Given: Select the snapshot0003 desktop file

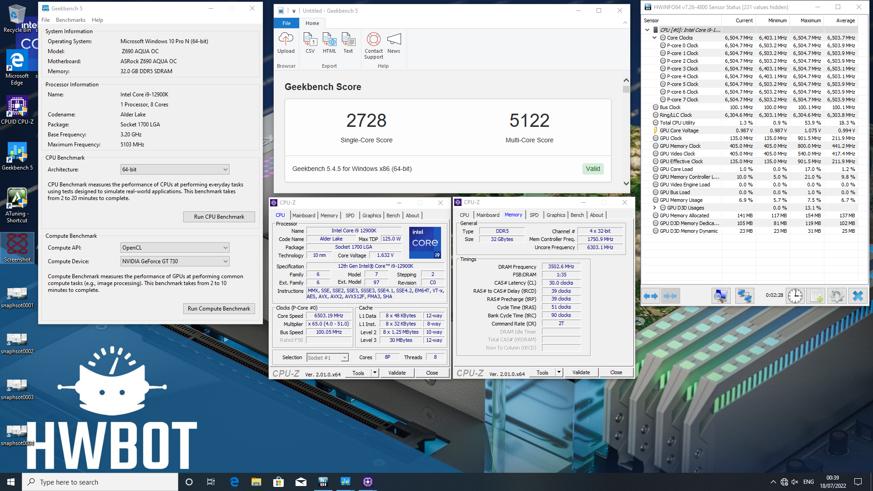Looking at the screenshot, I should pos(17,390).
